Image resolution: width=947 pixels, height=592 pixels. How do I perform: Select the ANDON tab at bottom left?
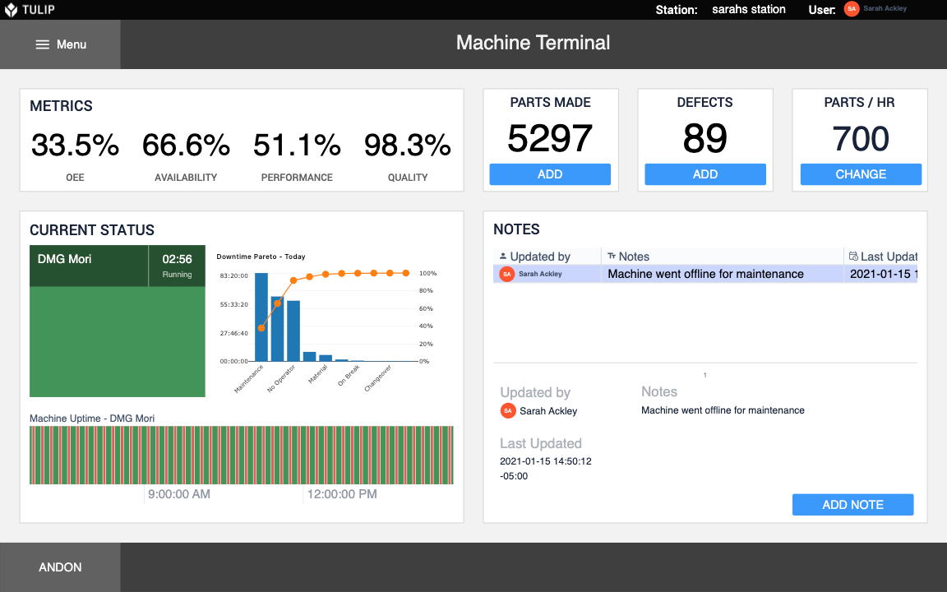tap(59, 567)
